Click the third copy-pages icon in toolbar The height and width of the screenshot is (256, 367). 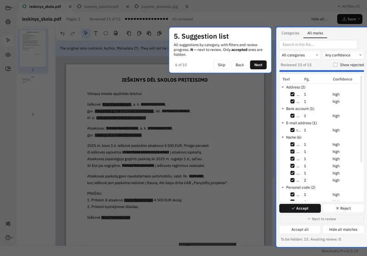[x=149, y=33]
